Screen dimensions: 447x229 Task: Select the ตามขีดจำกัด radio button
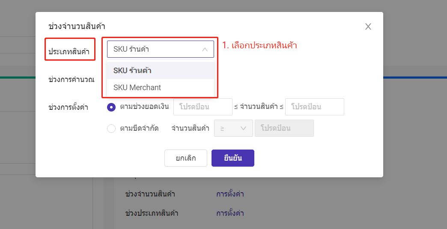(x=111, y=129)
